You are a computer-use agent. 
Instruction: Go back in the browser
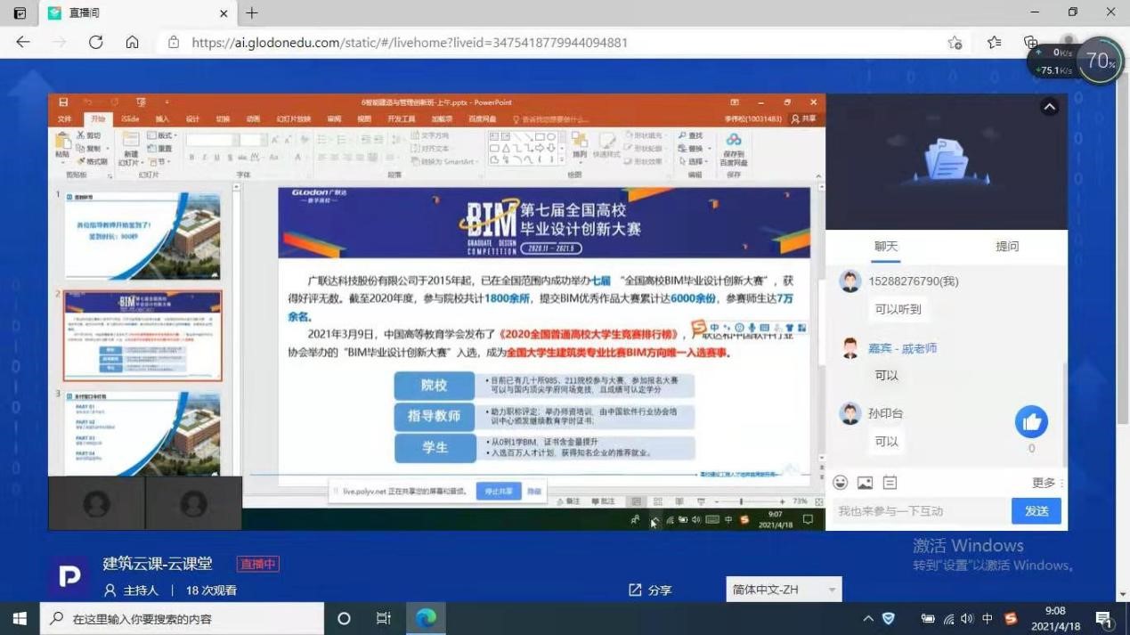pos(23,42)
